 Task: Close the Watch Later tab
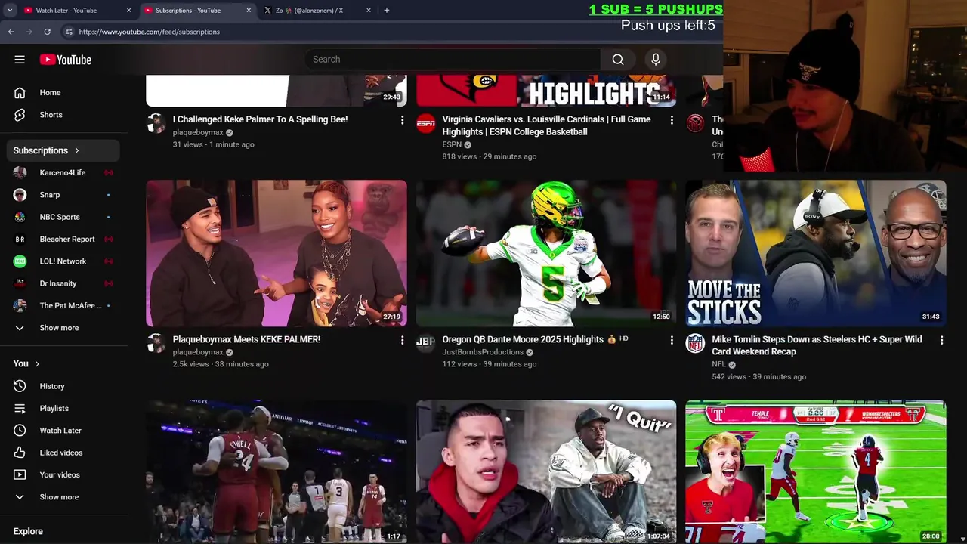click(x=128, y=11)
